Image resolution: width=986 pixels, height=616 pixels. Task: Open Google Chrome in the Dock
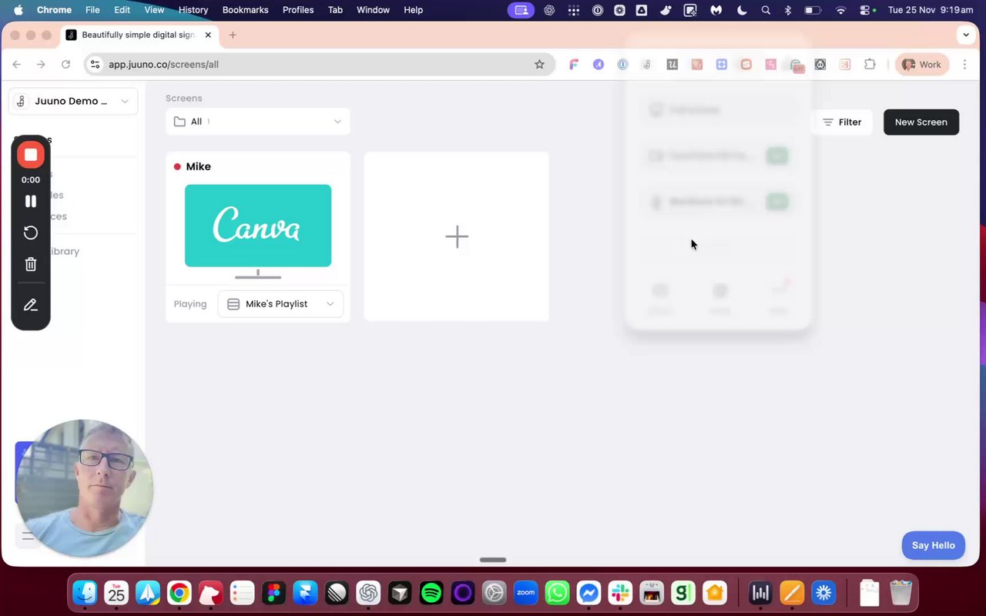click(x=179, y=593)
